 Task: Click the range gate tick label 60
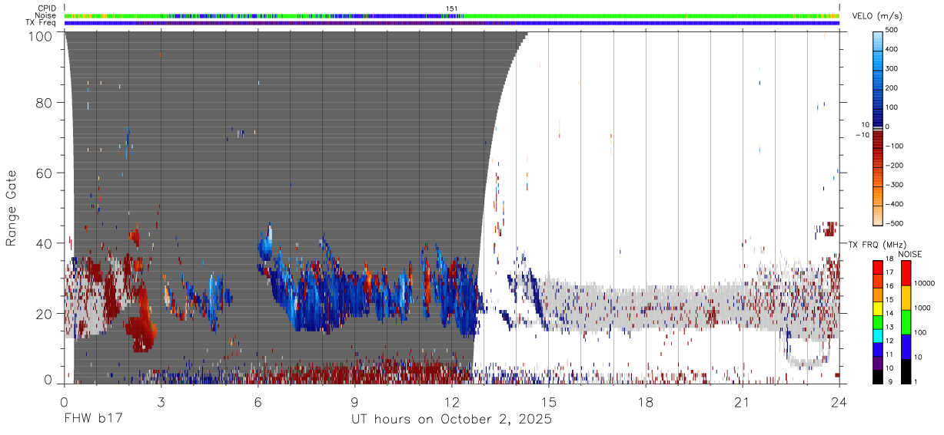pos(45,173)
